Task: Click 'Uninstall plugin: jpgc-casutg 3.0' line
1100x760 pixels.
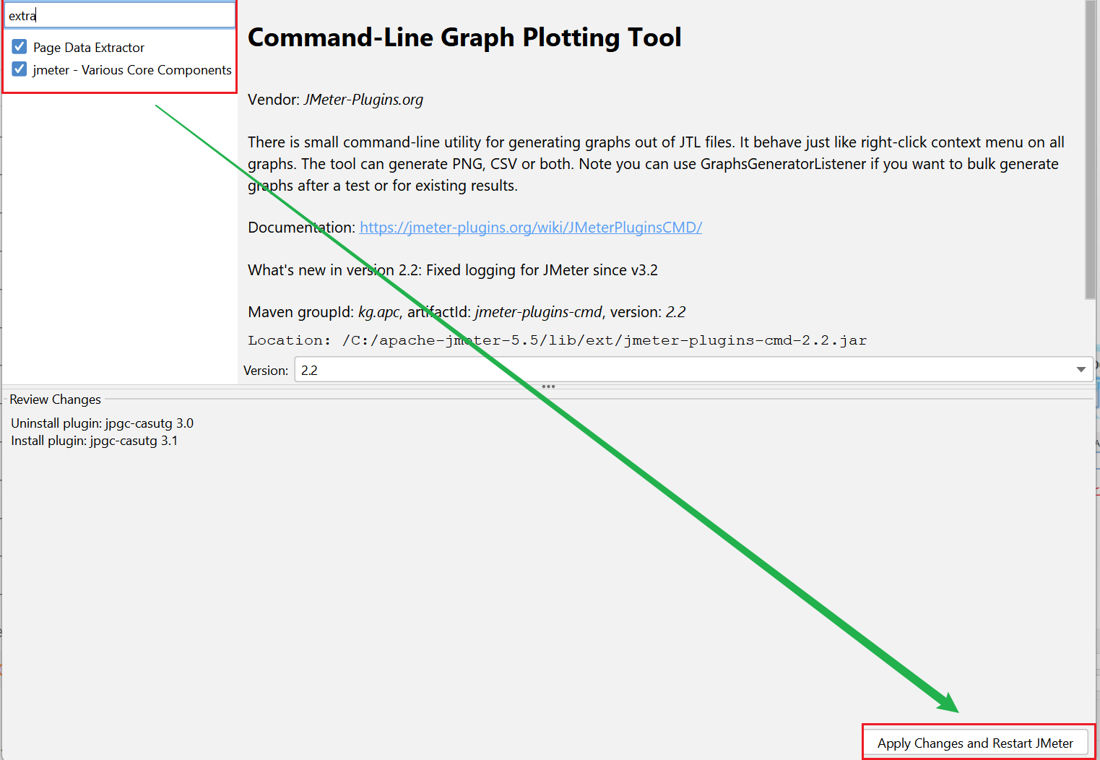Action: point(103,423)
